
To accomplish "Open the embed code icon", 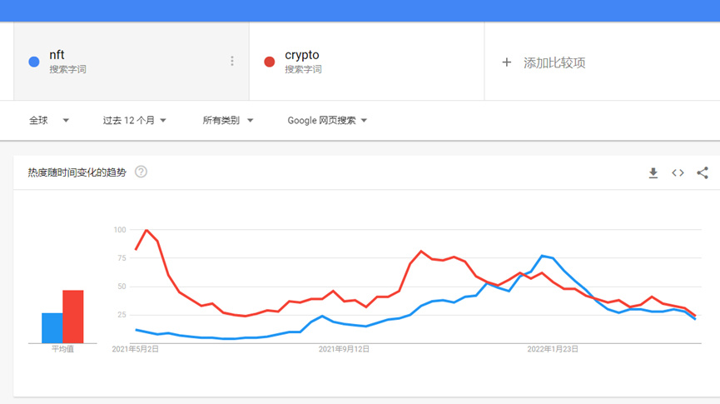I will point(678,172).
